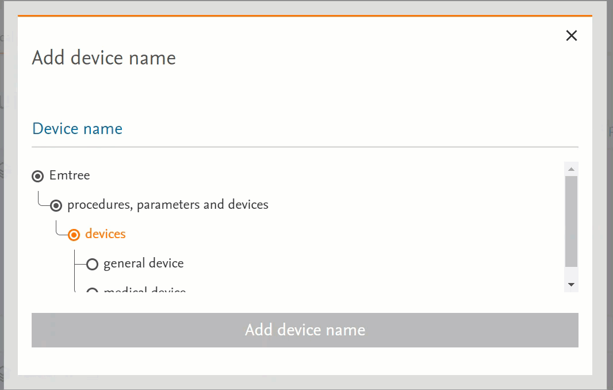This screenshot has height=390, width=613.
Task: Select the Emtree root node radio icon
Action: (x=38, y=176)
